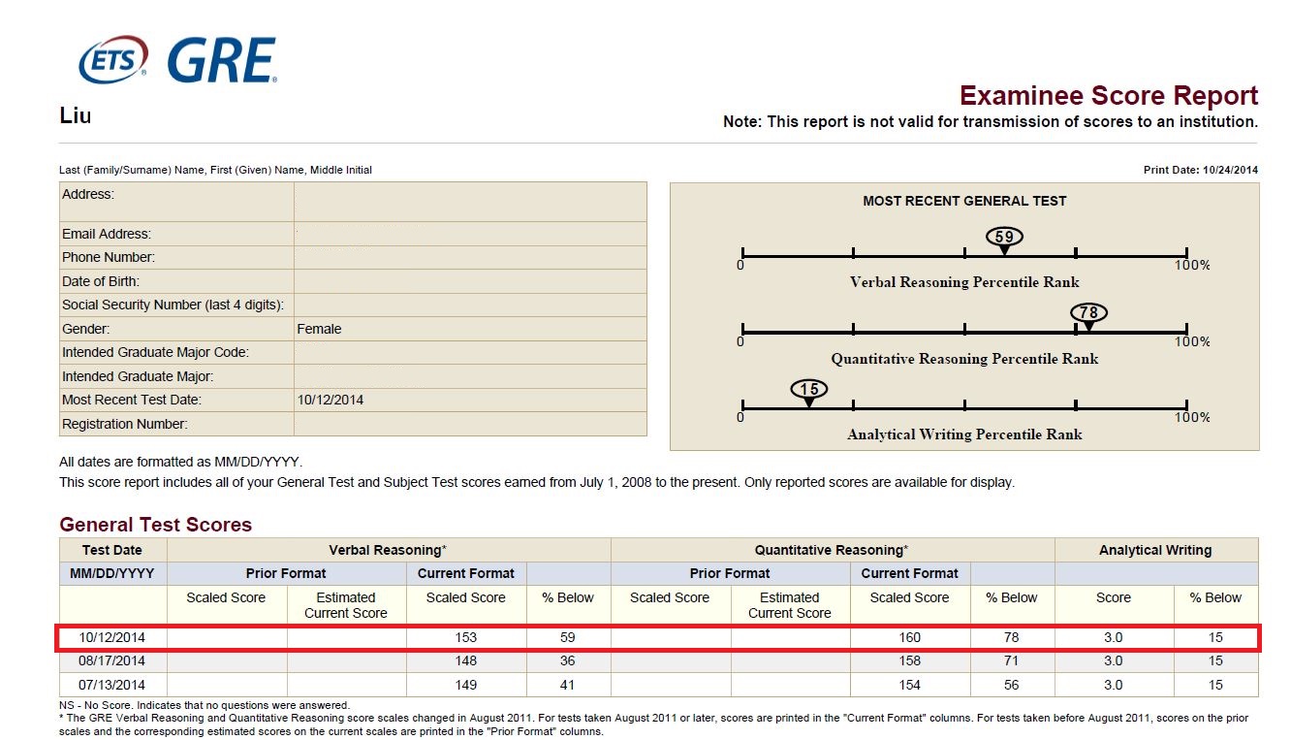Click the GRE logo
This screenshot has height=740, width=1291.
click(x=222, y=60)
